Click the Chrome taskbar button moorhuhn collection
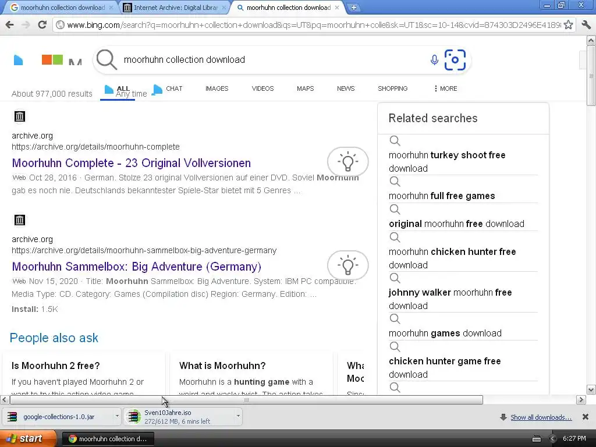The height and width of the screenshot is (447, 596). pos(108,439)
